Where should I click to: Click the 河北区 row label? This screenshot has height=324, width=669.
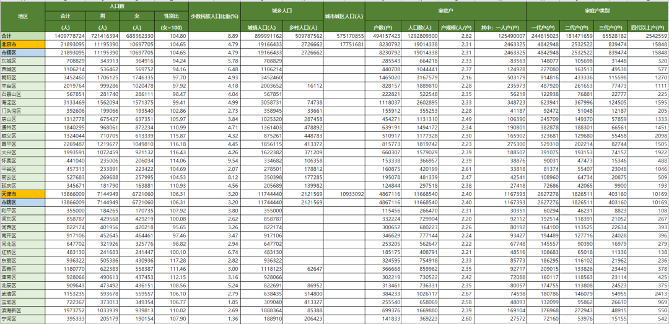point(22,243)
